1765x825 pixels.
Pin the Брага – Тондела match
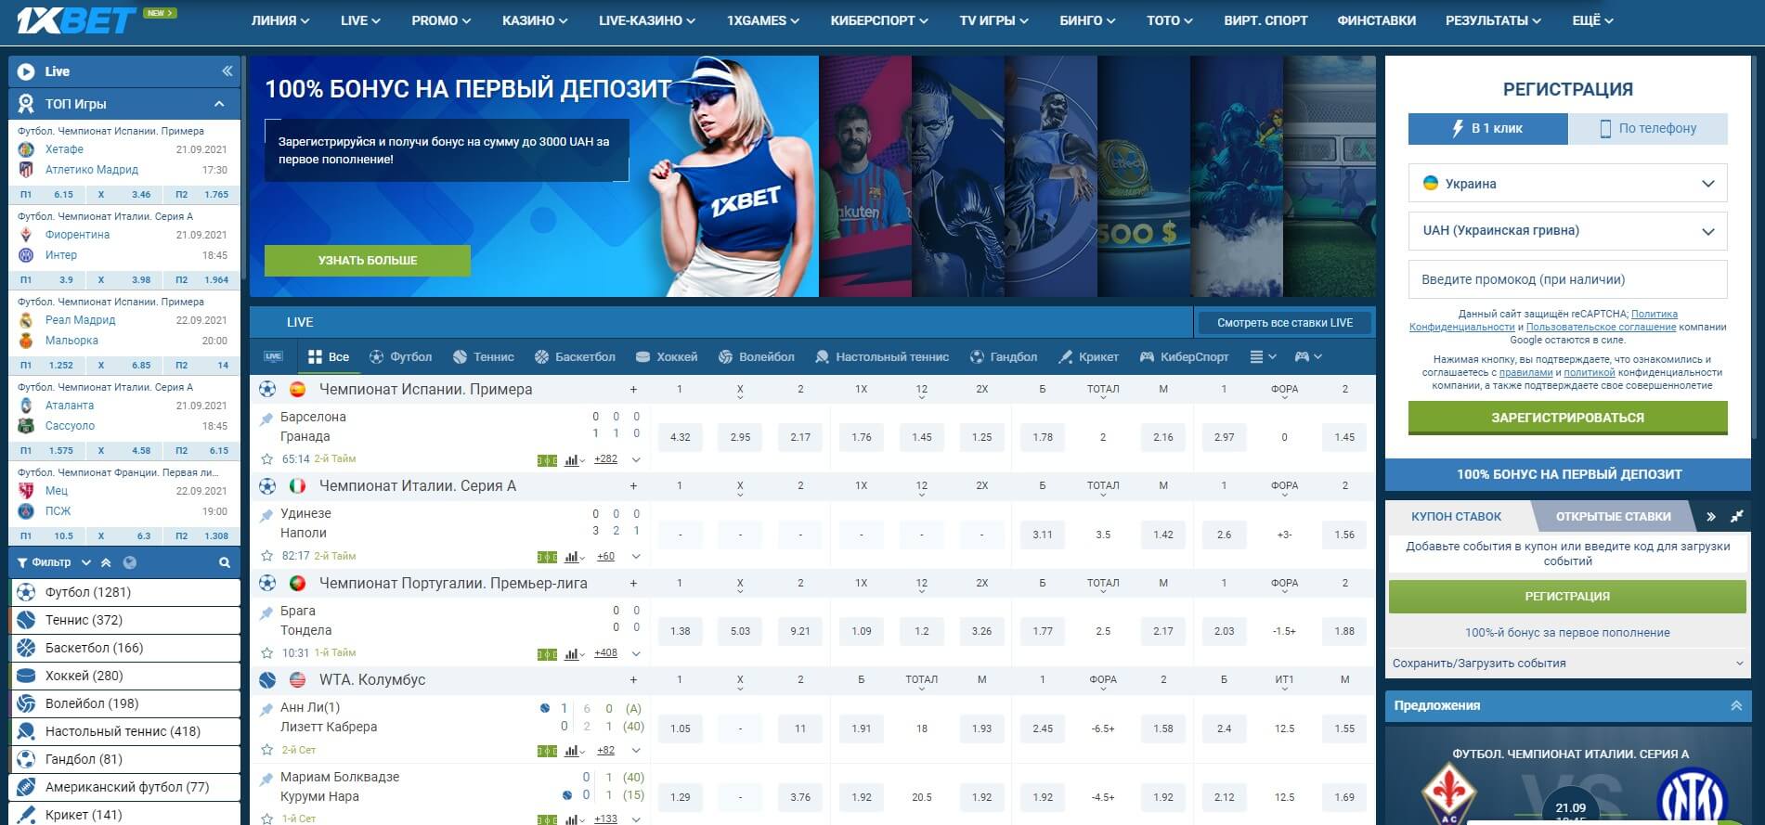point(267,612)
